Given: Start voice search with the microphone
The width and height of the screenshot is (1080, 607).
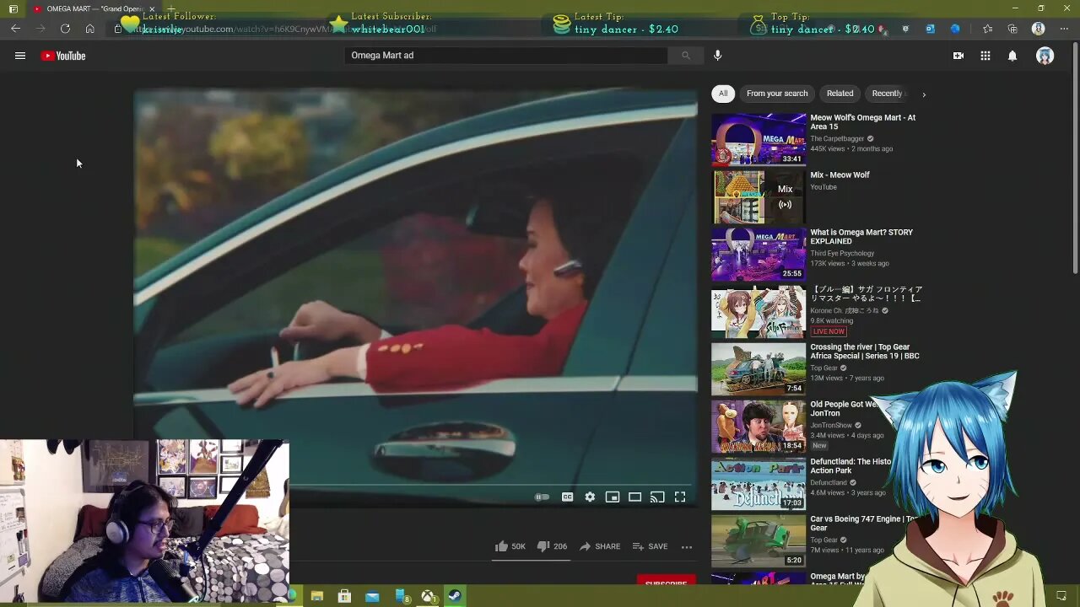Looking at the screenshot, I should click(x=717, y=56).
